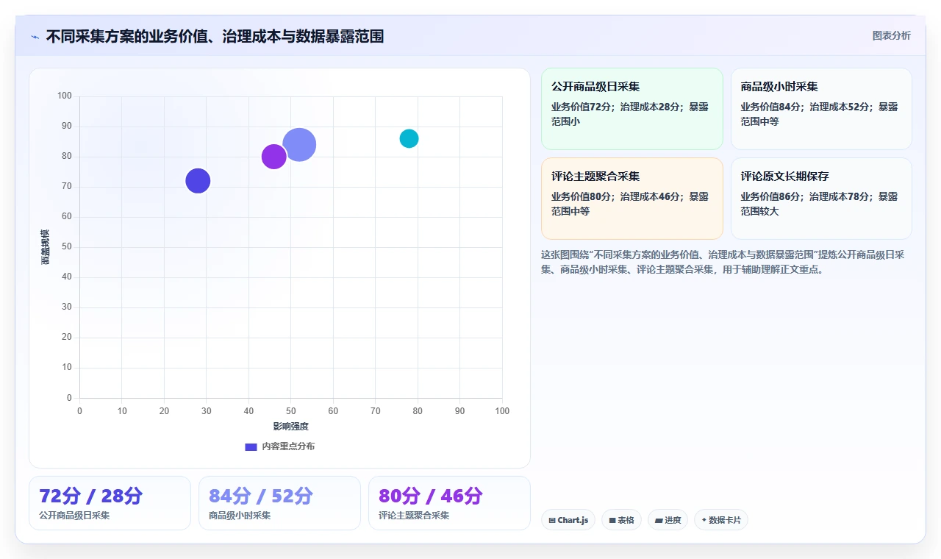Open the 公开商品级日采集 green card
The width and height of the screenshot is (941, 559).
pyautogui.click(x=632, y=109)
